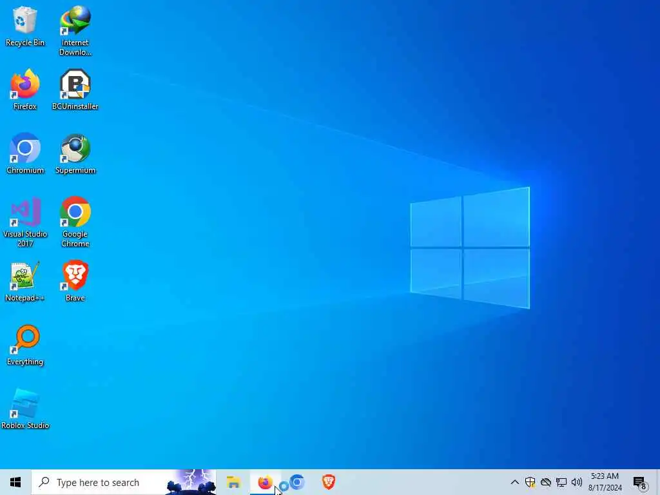Select the BCUninstaller desktop shortcut
660x495 pixels.
coord(75,90)
